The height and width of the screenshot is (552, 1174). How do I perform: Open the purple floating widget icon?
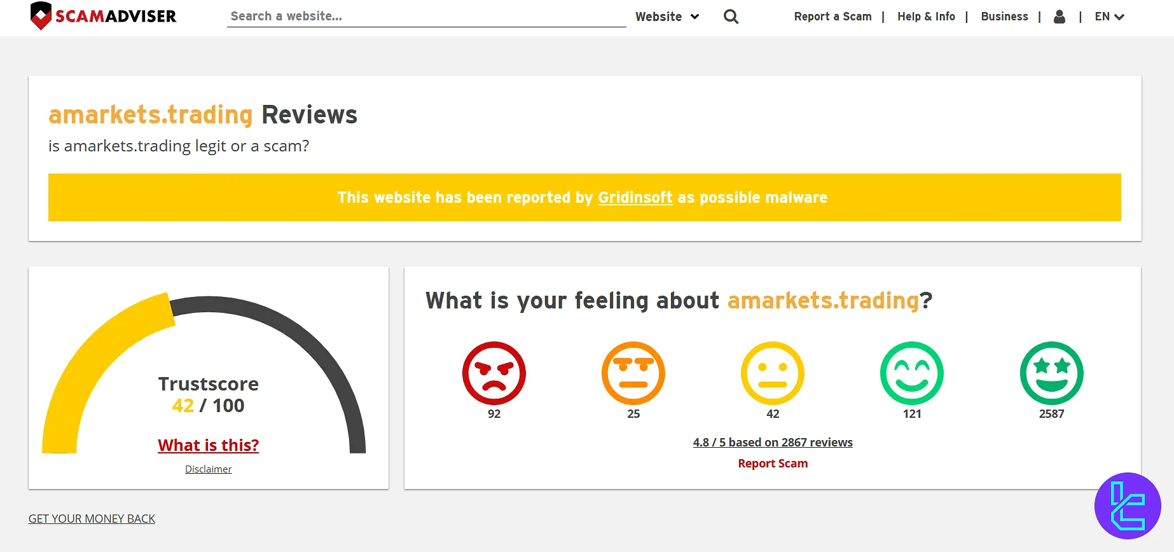tap(1127, 506)
